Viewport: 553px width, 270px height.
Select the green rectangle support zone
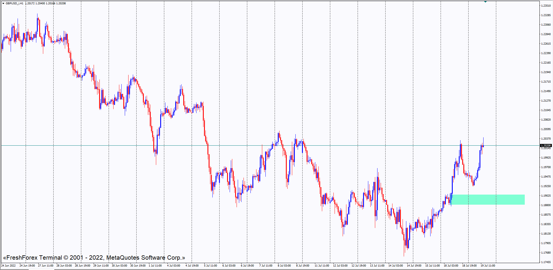pyautogui.click(x=488, y=199)
